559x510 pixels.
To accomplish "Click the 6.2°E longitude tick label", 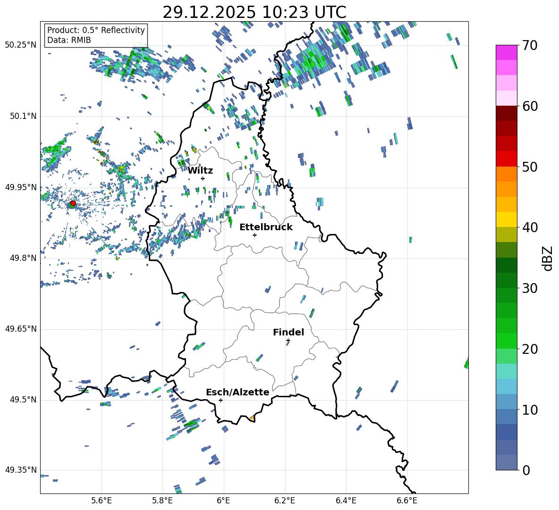I will click(x=285, y=500).
